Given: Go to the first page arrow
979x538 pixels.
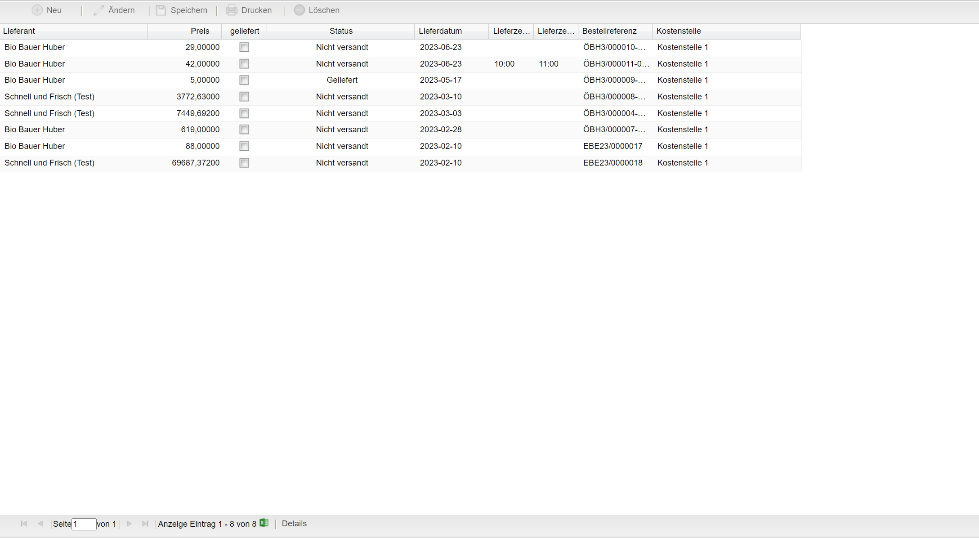Looking at the screenshot, I should pyautogui.click(x=24, y=524).
